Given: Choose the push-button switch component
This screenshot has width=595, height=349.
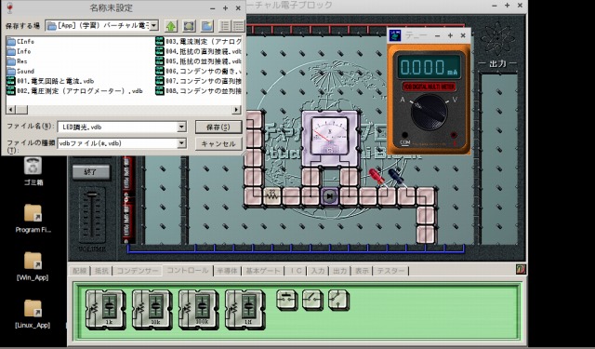Looking at the screenshot, I should point(287,300).
